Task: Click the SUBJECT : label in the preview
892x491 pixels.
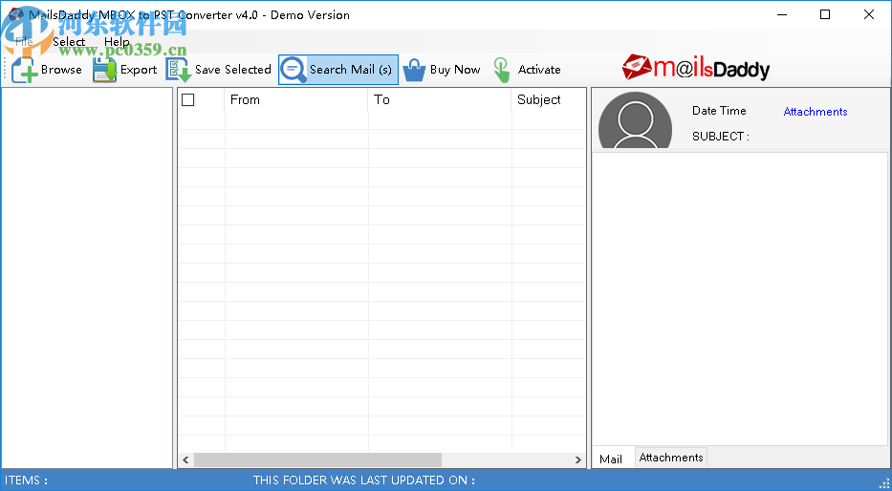Action: click(721, 137)
